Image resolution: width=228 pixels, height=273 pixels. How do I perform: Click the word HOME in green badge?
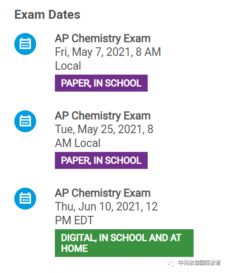coord(75,248)
